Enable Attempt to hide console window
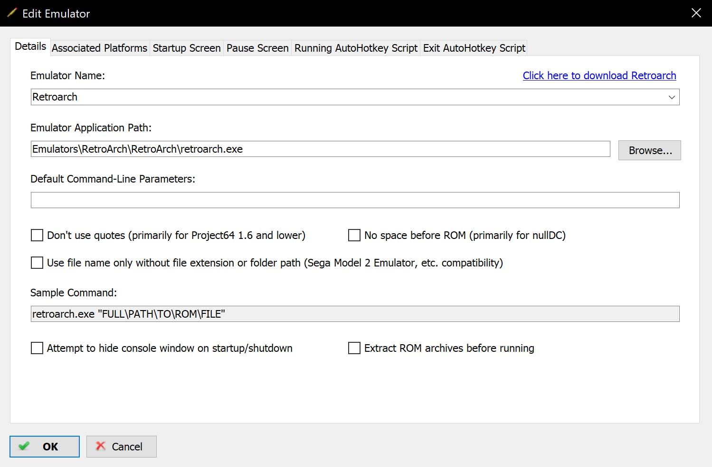The width and height of the screenshot is (712, 467). click(x=37, y=348)
